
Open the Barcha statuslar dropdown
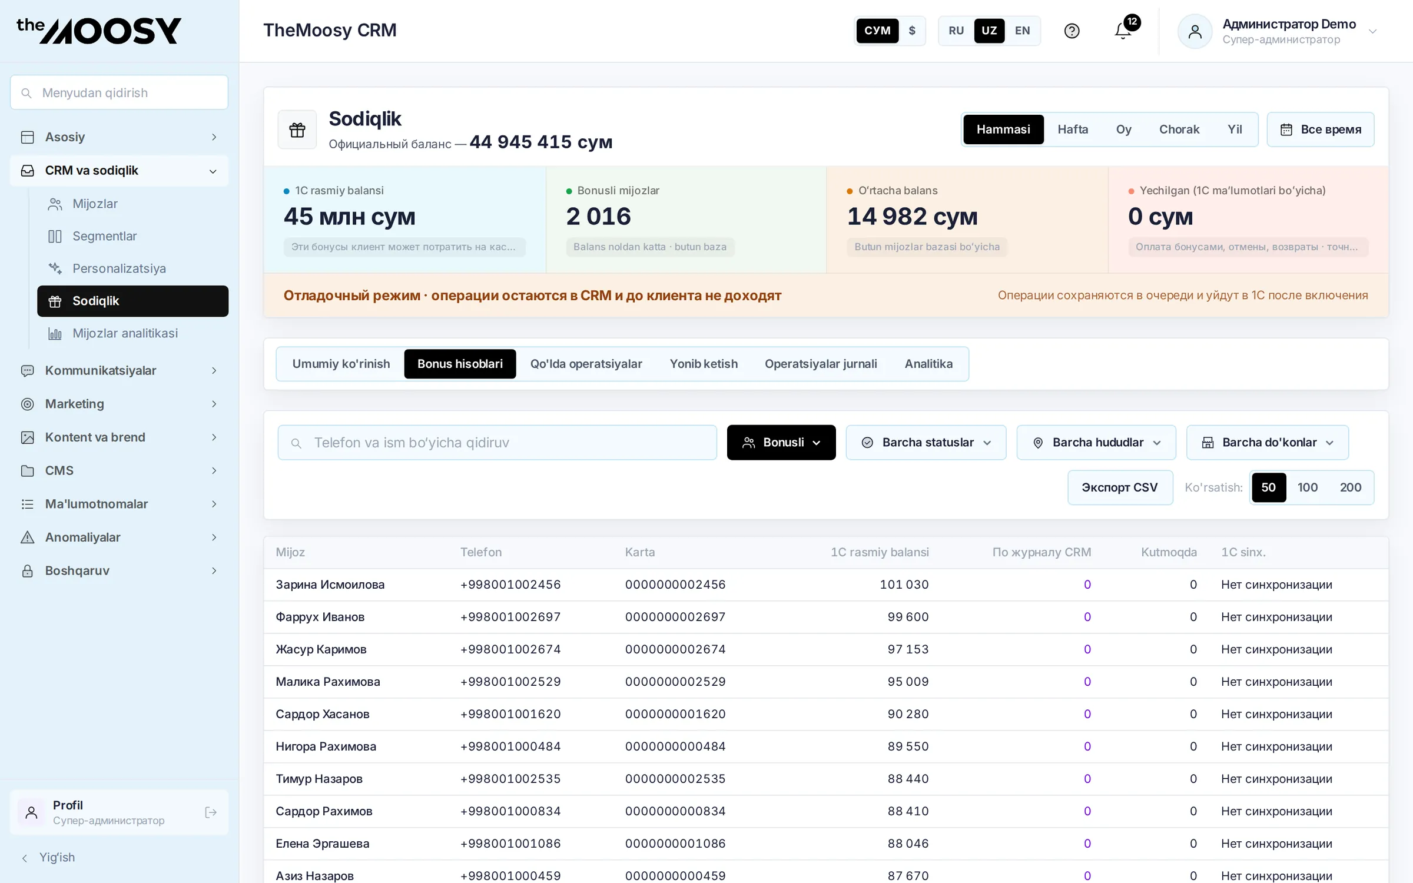(926, 443)
